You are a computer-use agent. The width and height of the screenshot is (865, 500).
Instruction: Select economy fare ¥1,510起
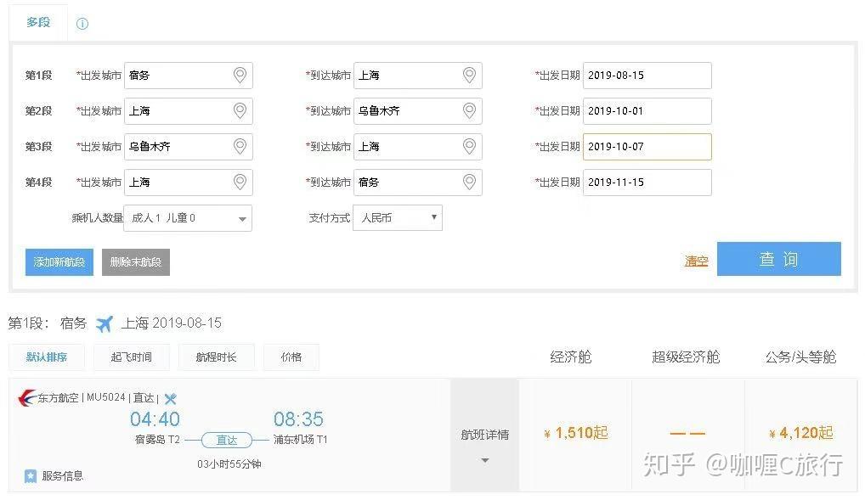pyautogui.click(x=576, y=433)
